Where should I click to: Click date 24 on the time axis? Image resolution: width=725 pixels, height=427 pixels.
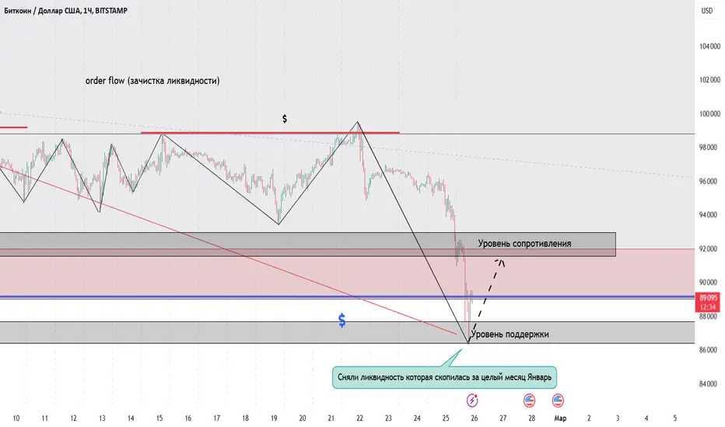pyautogui.click(x=417, y=418)
